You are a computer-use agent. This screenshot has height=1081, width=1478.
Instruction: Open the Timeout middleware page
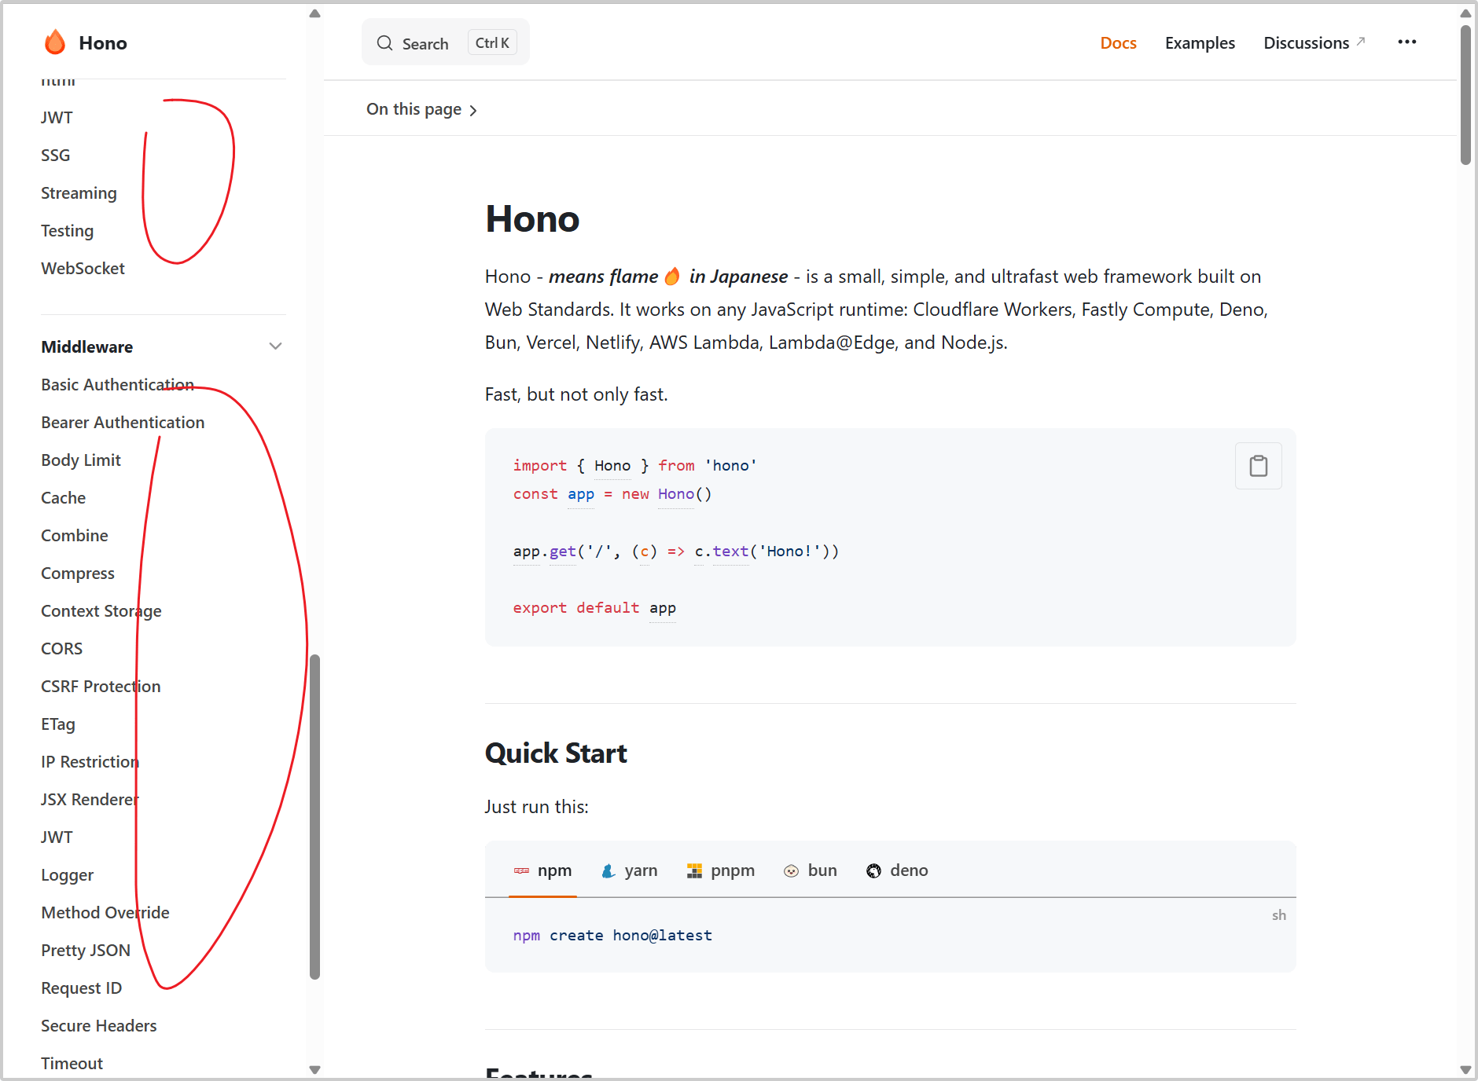tap(72, 1064)
